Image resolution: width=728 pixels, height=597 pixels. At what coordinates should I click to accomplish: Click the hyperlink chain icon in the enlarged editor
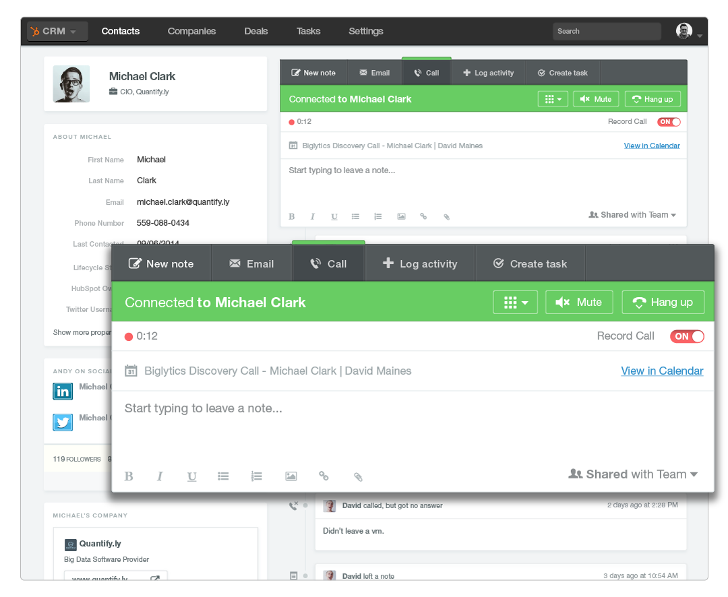tap(324, 476)
